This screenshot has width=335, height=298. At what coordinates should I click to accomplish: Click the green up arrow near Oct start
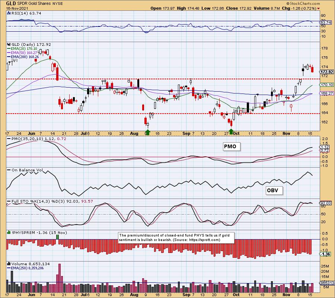231,131
